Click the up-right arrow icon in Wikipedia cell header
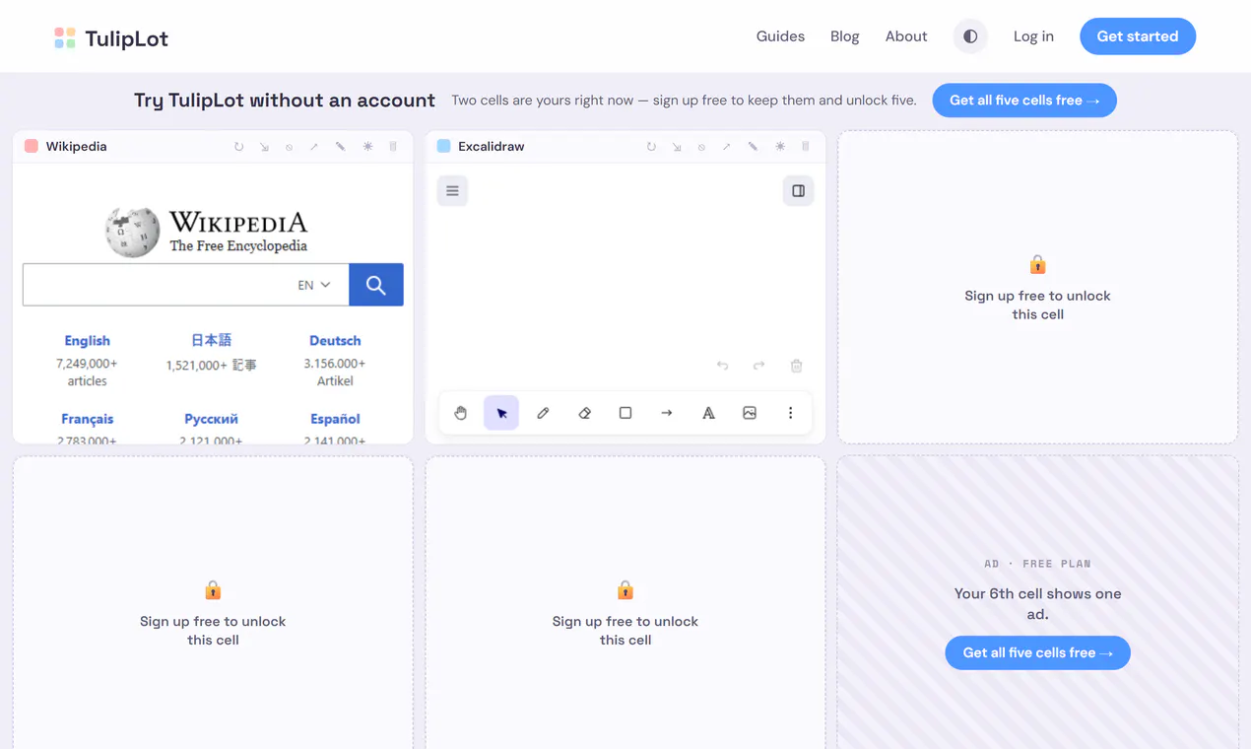Image resolution: width=1251 pixels, height=749 pixels. tap(314, 147)
